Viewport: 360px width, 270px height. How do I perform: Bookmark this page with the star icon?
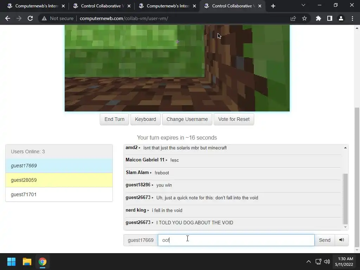[304, 18]
